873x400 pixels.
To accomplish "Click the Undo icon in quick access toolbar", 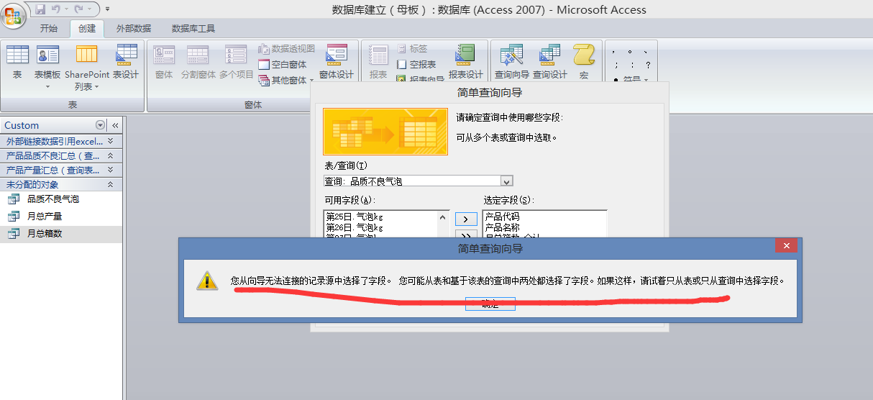I will (x=55, y=9).
